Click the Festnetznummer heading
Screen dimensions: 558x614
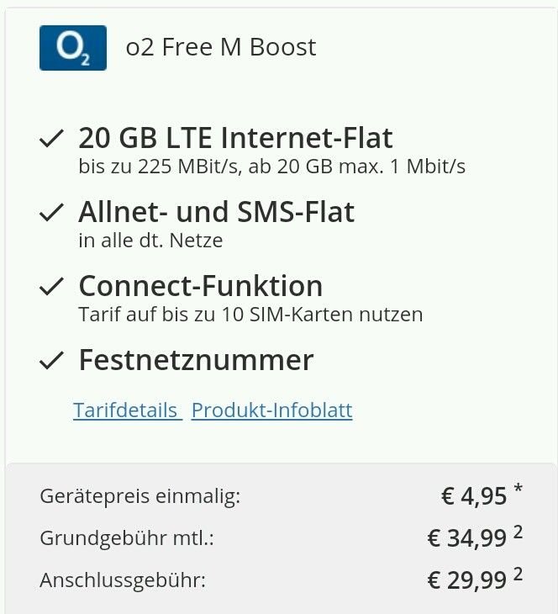click(196, 360)
